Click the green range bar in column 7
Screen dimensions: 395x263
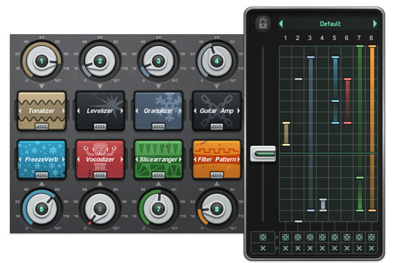point(360,128)
